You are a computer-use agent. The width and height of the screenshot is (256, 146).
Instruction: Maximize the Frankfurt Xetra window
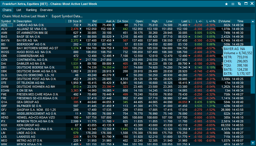pos(246,4)
